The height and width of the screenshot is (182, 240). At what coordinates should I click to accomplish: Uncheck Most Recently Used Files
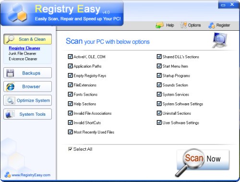click(x=70, y=132)
